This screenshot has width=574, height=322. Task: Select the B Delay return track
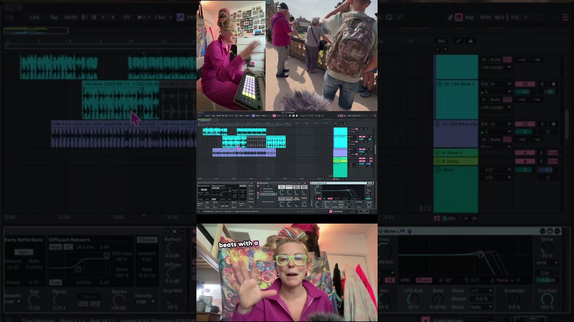(x=340, y=161)
